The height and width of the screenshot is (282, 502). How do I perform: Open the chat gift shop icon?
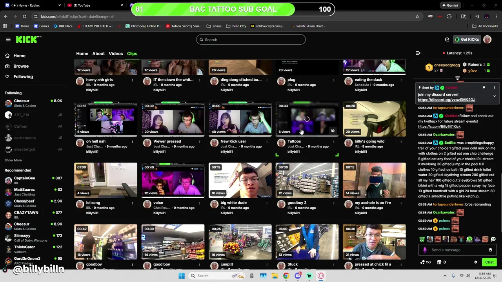click(x=439, y=262)
